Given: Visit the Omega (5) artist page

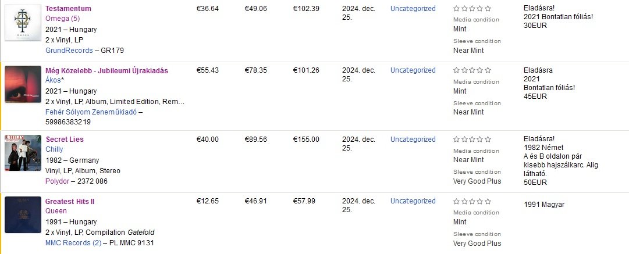Looking at the screenshot, I should click(x=62, y=18).
